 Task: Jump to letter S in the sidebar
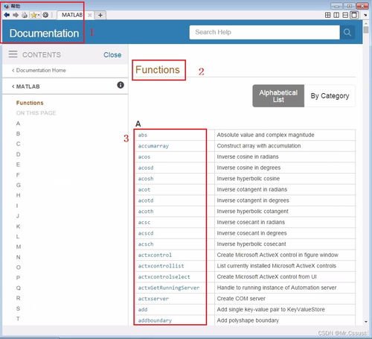18,308
